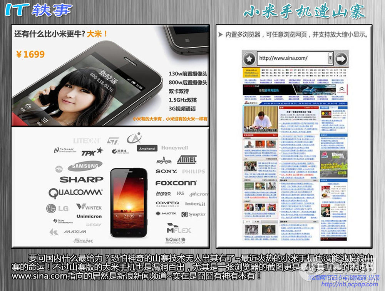
Task: Click the Texas Instruments logo
Action: pos(63,221)
